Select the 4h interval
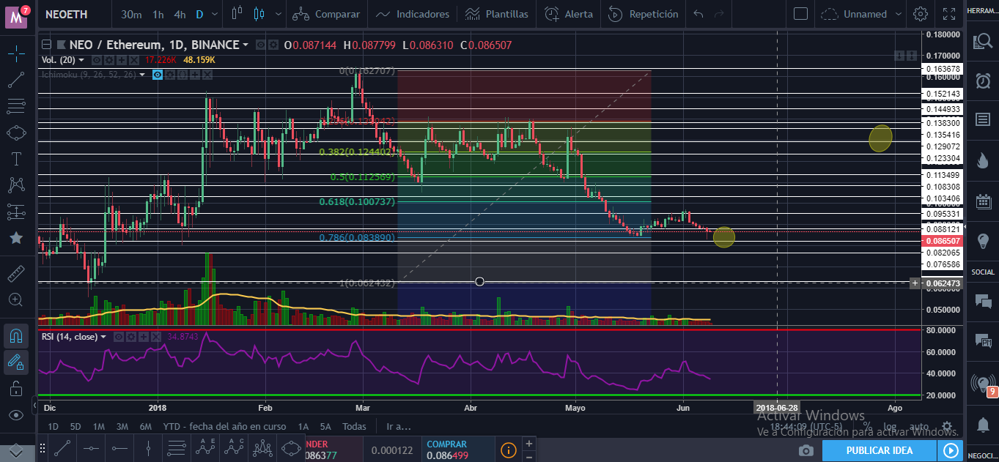The width and height of the screenshot is (999, 462). 180,14
